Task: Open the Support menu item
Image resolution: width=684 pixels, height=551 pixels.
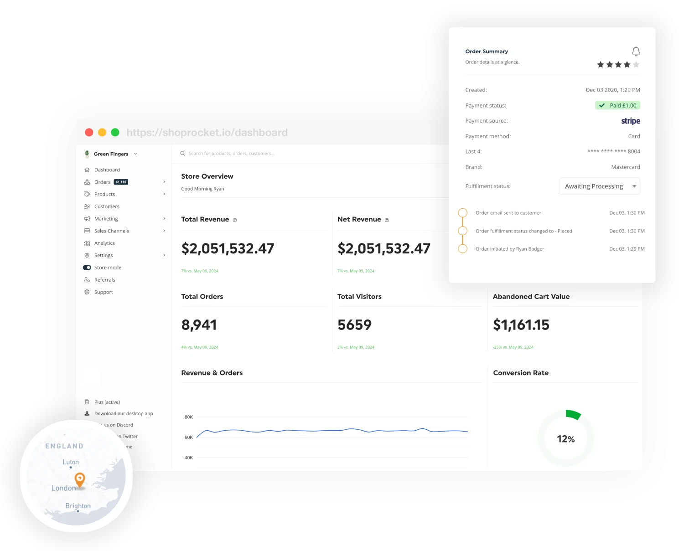Action: point(104,292)
